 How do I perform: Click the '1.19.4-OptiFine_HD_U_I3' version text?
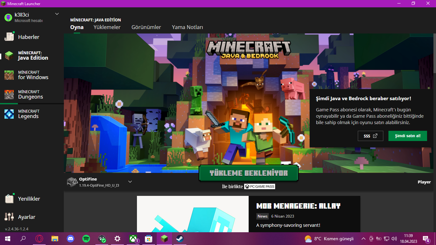tap(99, 185)
